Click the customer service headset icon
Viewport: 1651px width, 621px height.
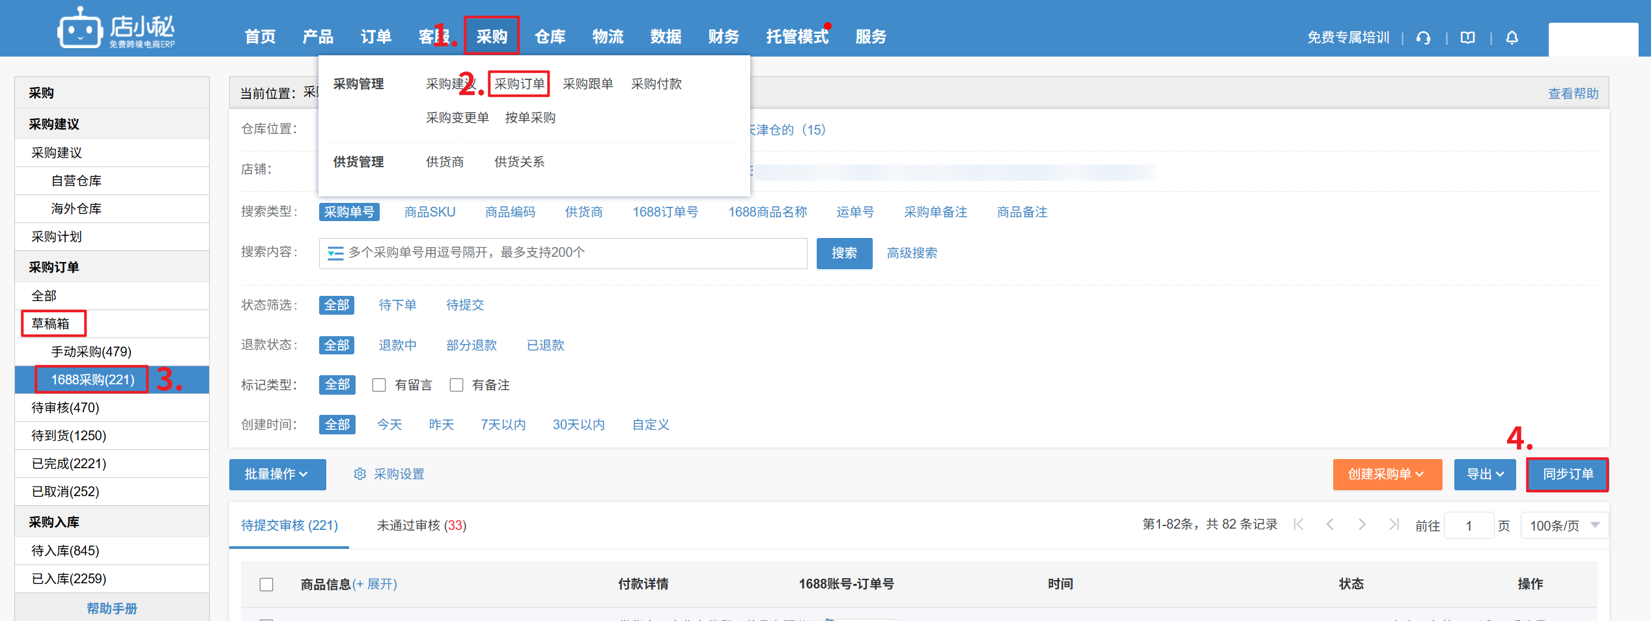(1423, 38)
